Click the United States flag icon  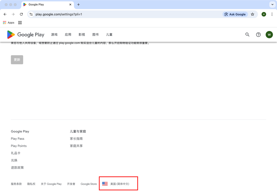point(105,184)
